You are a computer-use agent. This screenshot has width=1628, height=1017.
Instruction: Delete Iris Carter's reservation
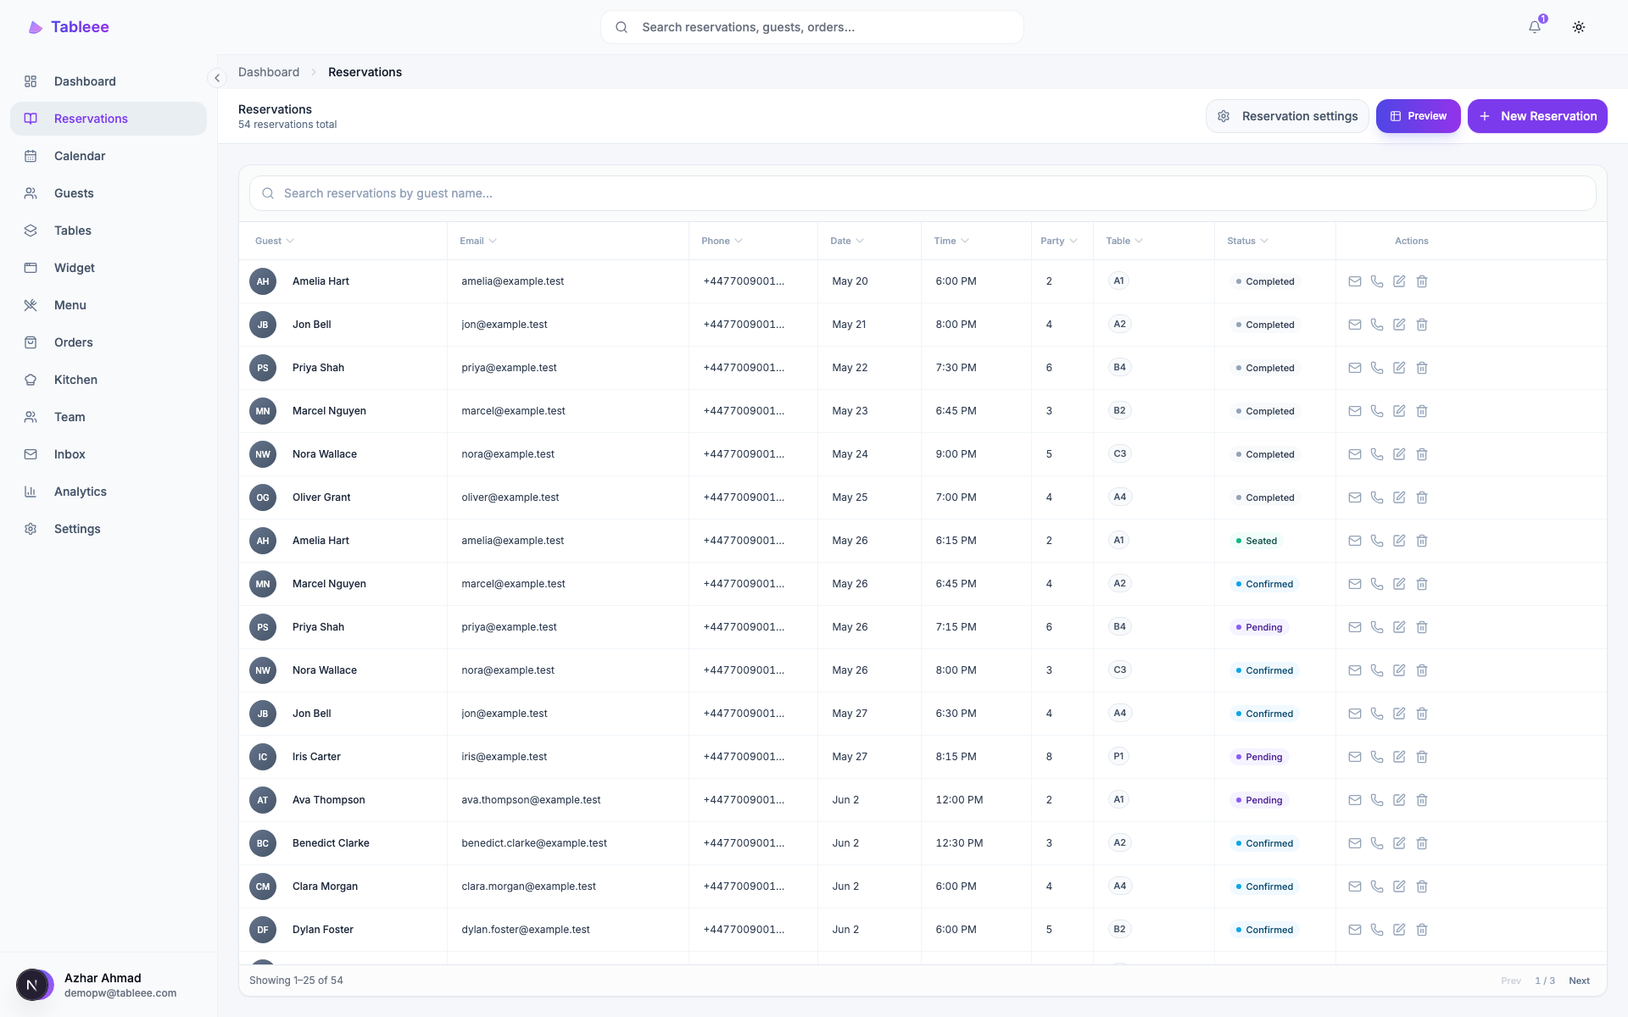point(1422,757)
